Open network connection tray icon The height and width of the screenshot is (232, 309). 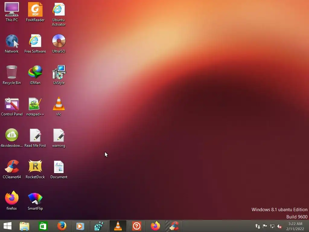pyautogui.click(x=272, y=226)
